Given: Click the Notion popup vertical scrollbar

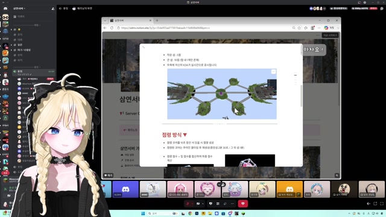Looking at the screenshot, I should coord(302,96).
